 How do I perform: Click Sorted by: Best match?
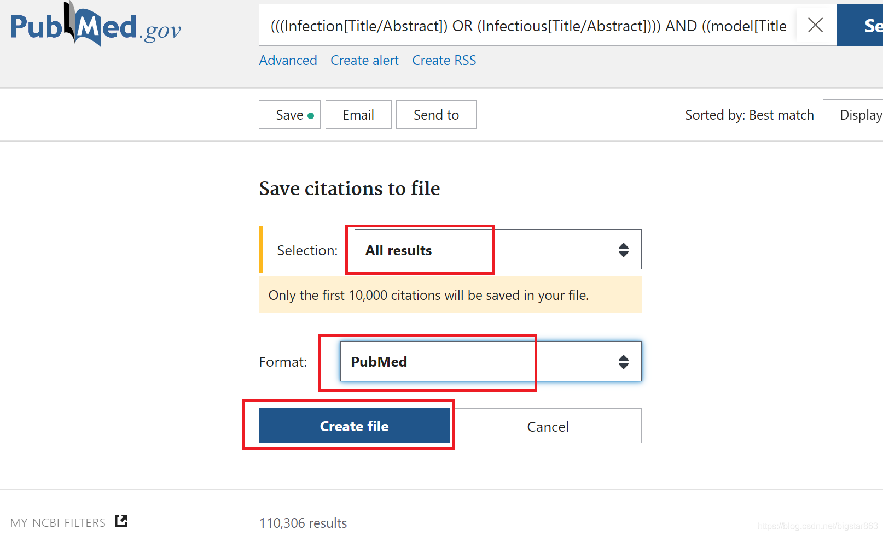(749, 115)
